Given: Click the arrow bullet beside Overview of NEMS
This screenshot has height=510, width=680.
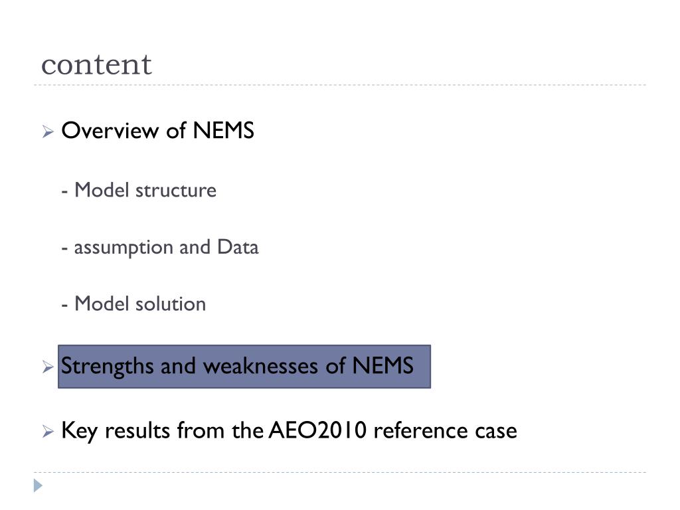Looking at the screenshot, I should coord(48,131).
